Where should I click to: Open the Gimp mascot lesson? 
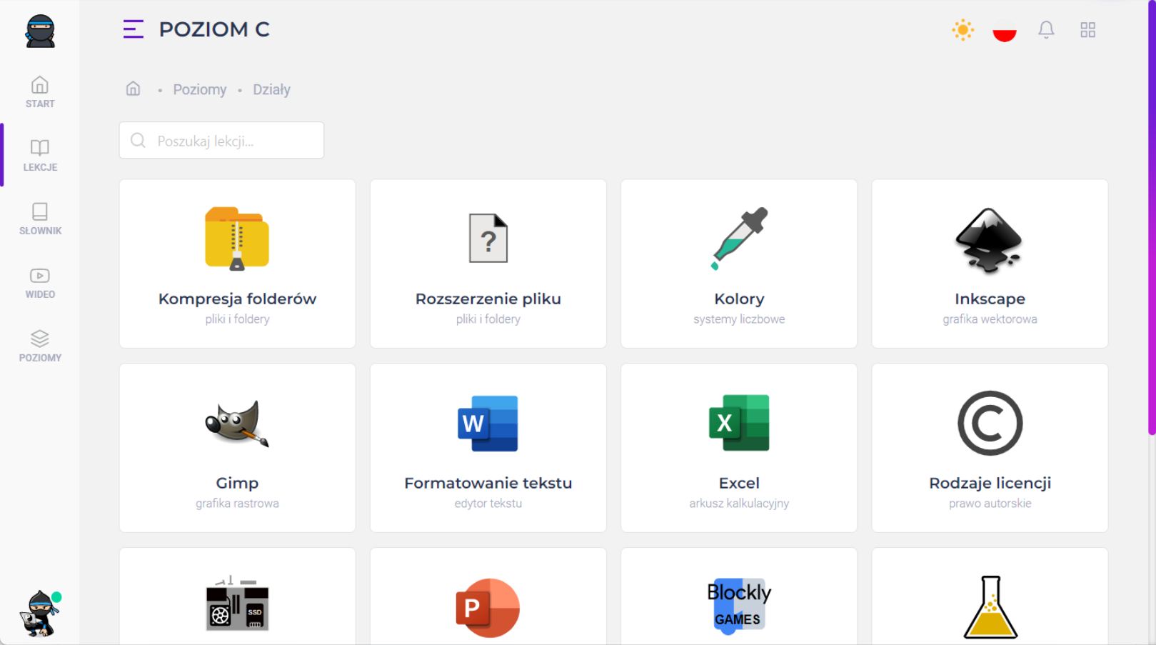pyautogui.click(x=237, y=423)
